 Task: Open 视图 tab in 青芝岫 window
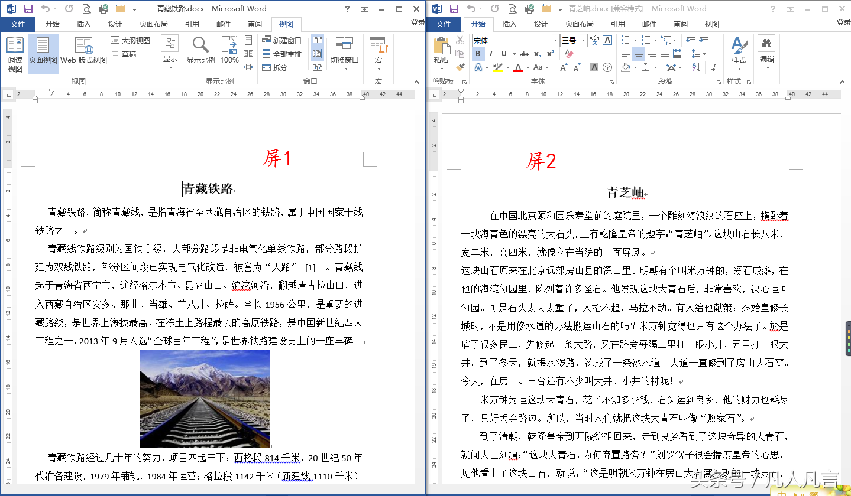[x=712, y=24]
